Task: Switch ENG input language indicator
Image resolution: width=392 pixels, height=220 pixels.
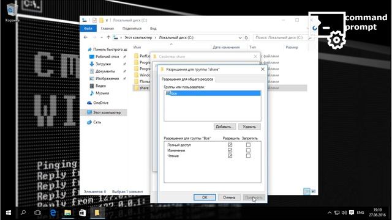Action: (360, 213)
